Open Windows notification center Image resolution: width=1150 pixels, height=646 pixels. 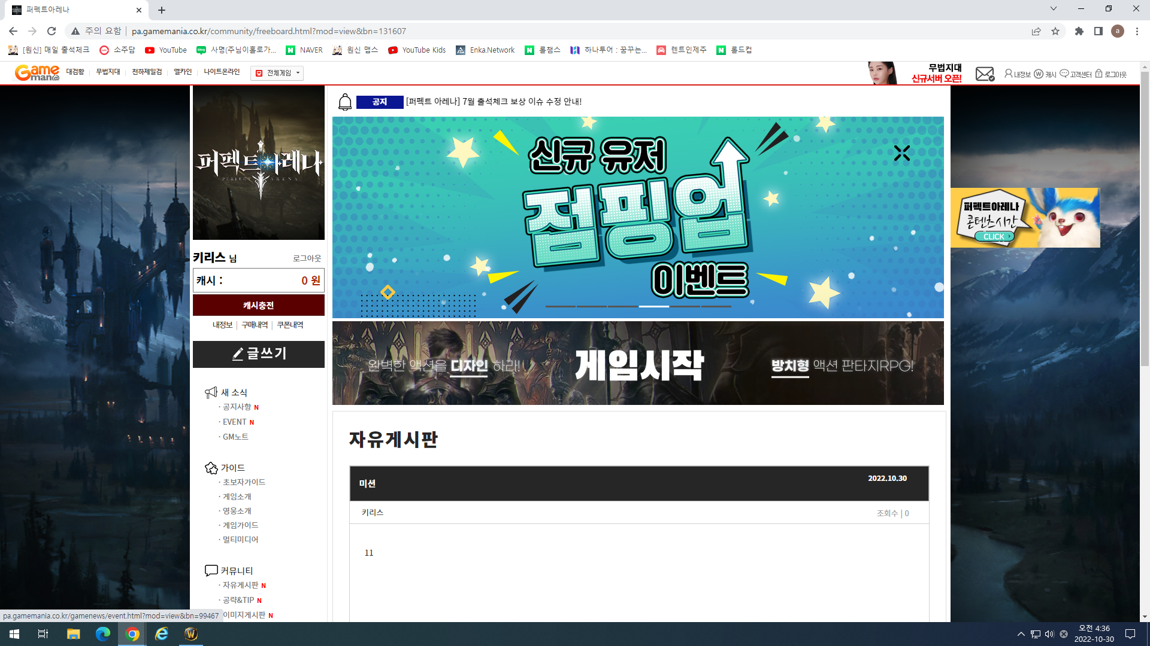(x=1130, y=634)
